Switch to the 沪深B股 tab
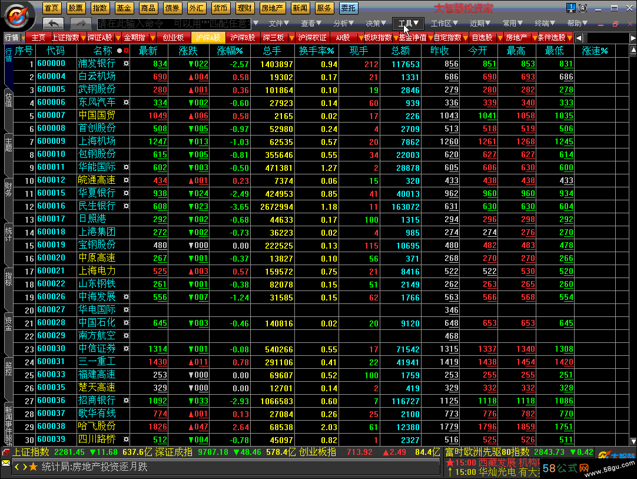The height and width of the screenshot is (479, 637). pyautogui.click(x=243, y=38)
